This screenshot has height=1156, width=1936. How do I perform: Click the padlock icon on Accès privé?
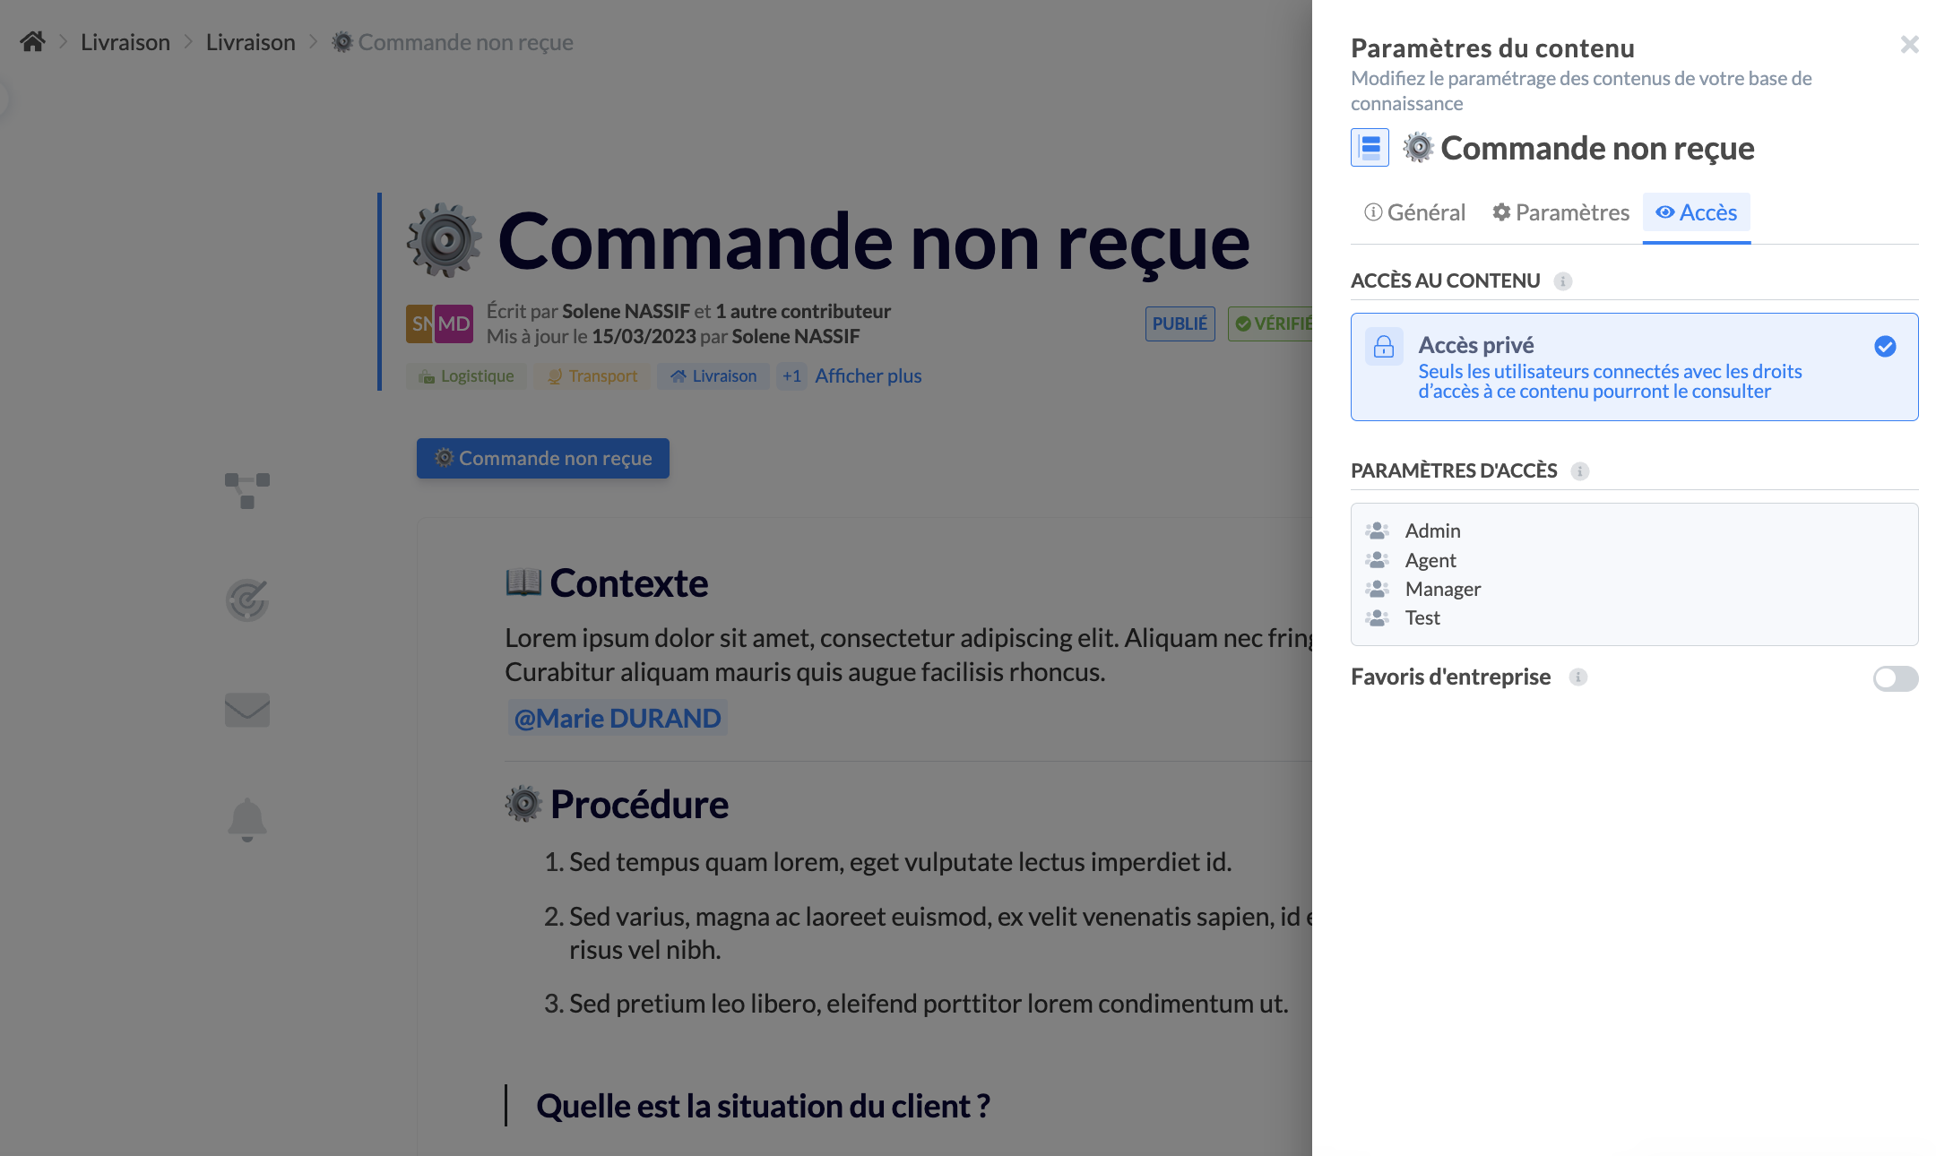click(1383, 345)
